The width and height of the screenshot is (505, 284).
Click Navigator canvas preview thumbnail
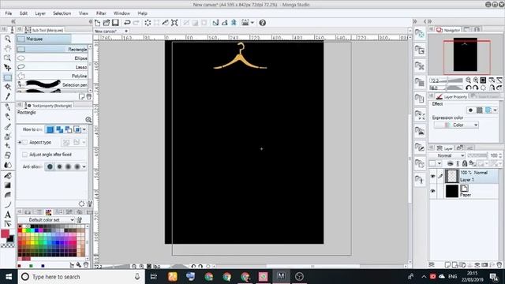coord(466,54)
